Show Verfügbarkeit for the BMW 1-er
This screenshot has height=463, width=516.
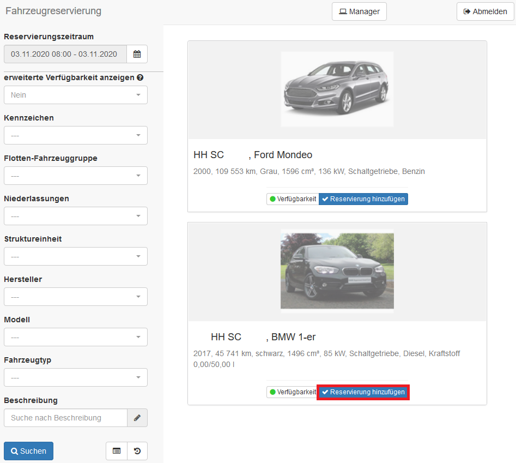293,392
